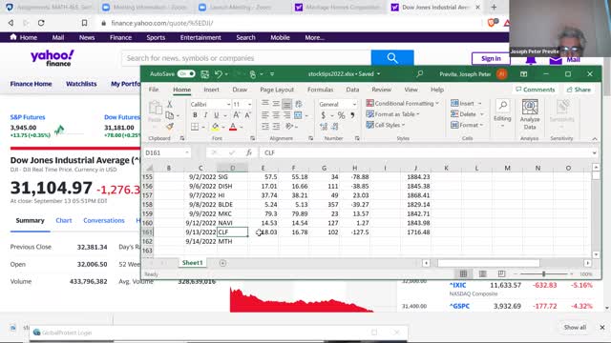Screen dimensions: 611x343
Task: Open the Ribbon Display Options icon
Action: [523, 74]
